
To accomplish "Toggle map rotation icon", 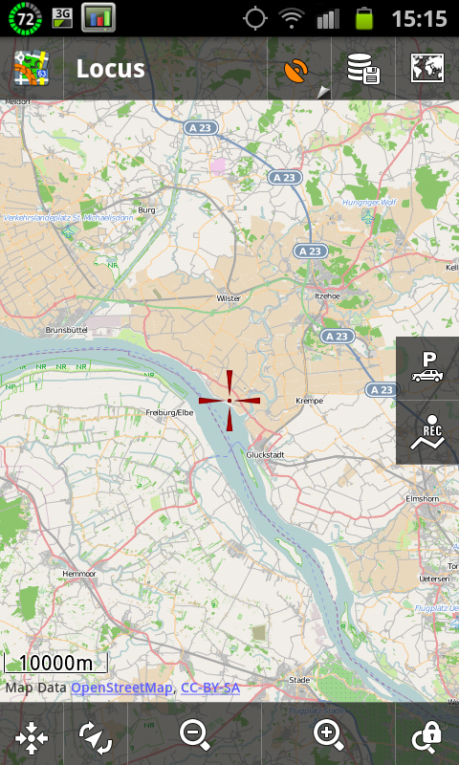I will 96,736.
